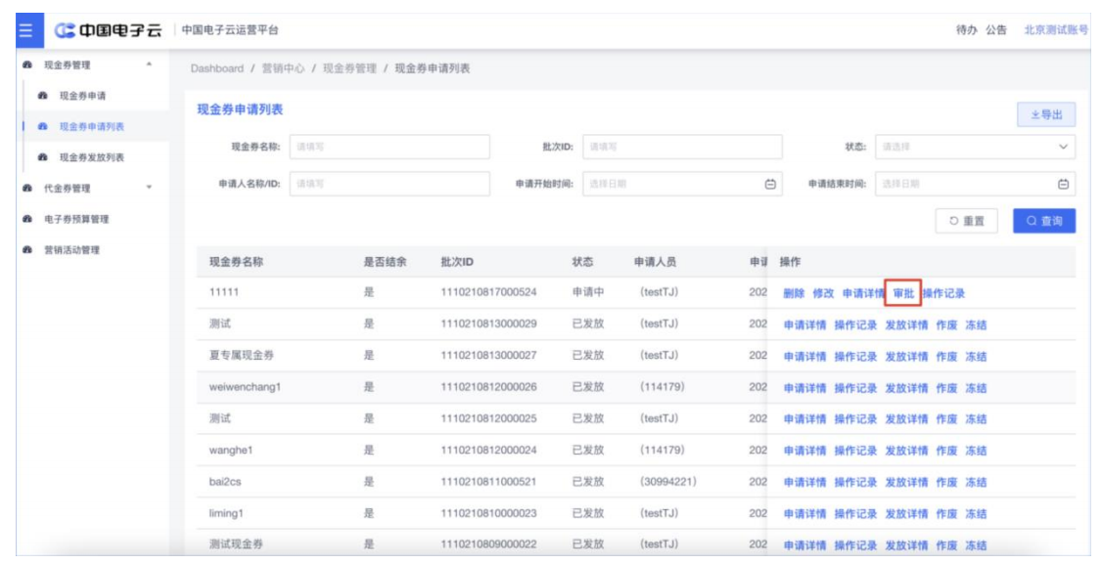Open 申请详情 for wanghe1
This screenshot has width=1102, height=564.
[804, 451]
